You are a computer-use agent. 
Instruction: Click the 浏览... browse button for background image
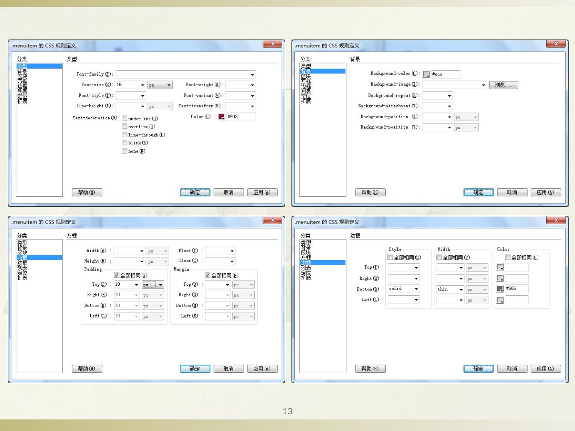[503, 85]
